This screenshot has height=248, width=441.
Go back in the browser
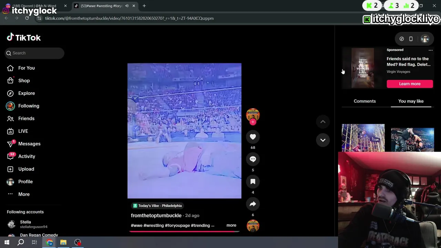(6, 18)
